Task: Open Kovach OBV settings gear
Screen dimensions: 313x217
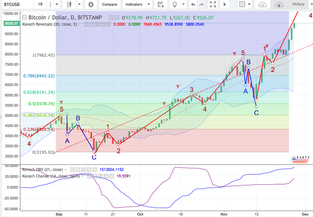Action: (x=78, y=169)
